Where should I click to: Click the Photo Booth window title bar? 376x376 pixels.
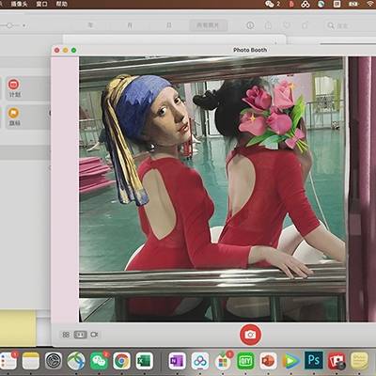click(x=213, y=50)
